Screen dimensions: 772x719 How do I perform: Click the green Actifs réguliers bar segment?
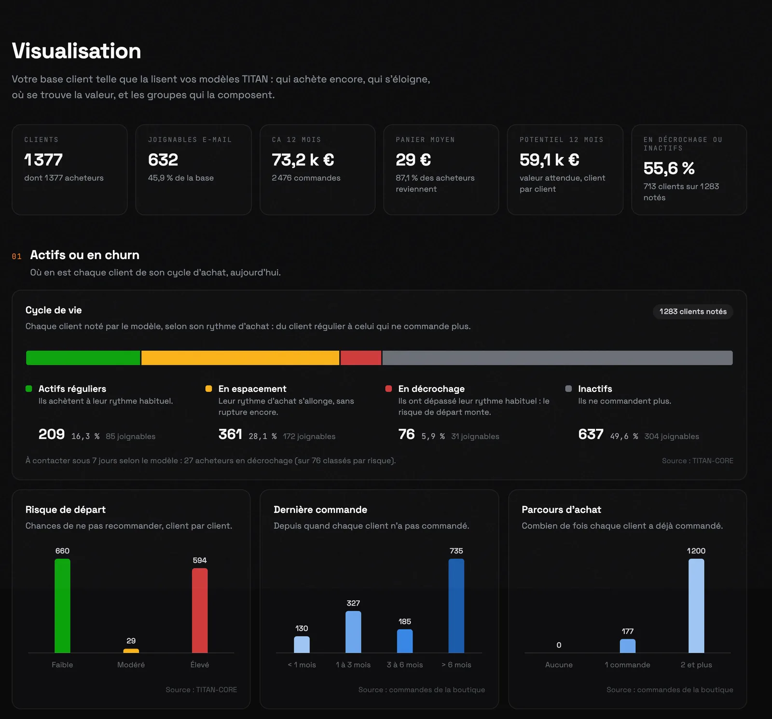click(83, 358)
